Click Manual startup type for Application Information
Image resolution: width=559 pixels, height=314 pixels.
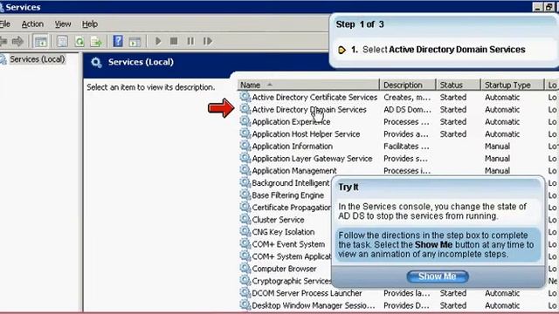497,147
